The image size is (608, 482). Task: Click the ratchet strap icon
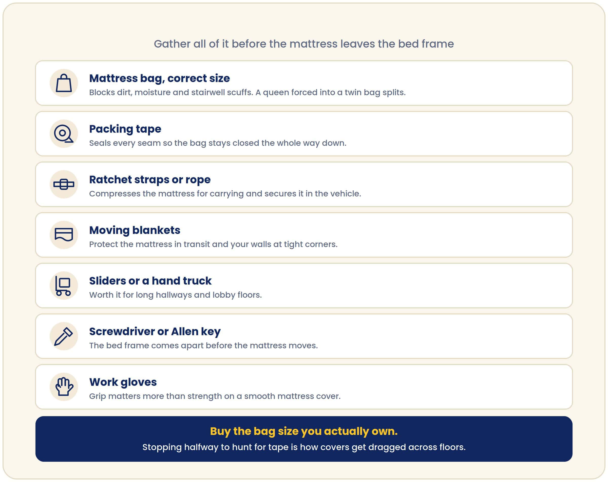point(64,184)
